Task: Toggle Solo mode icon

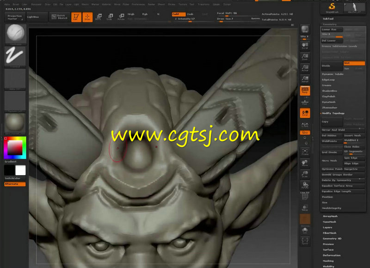Action: click(305, 230)
